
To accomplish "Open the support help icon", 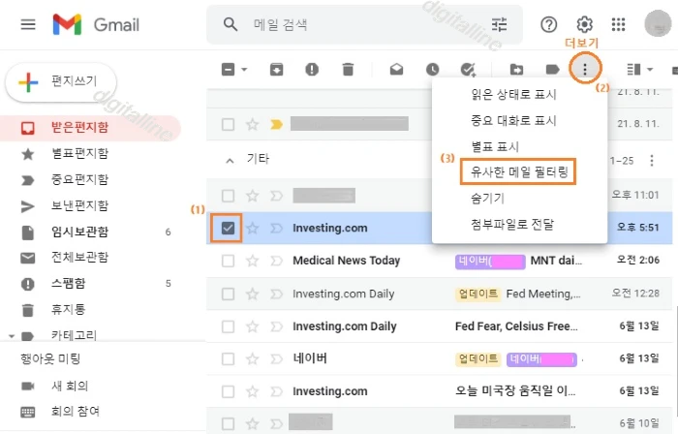I will pos(549,24).
